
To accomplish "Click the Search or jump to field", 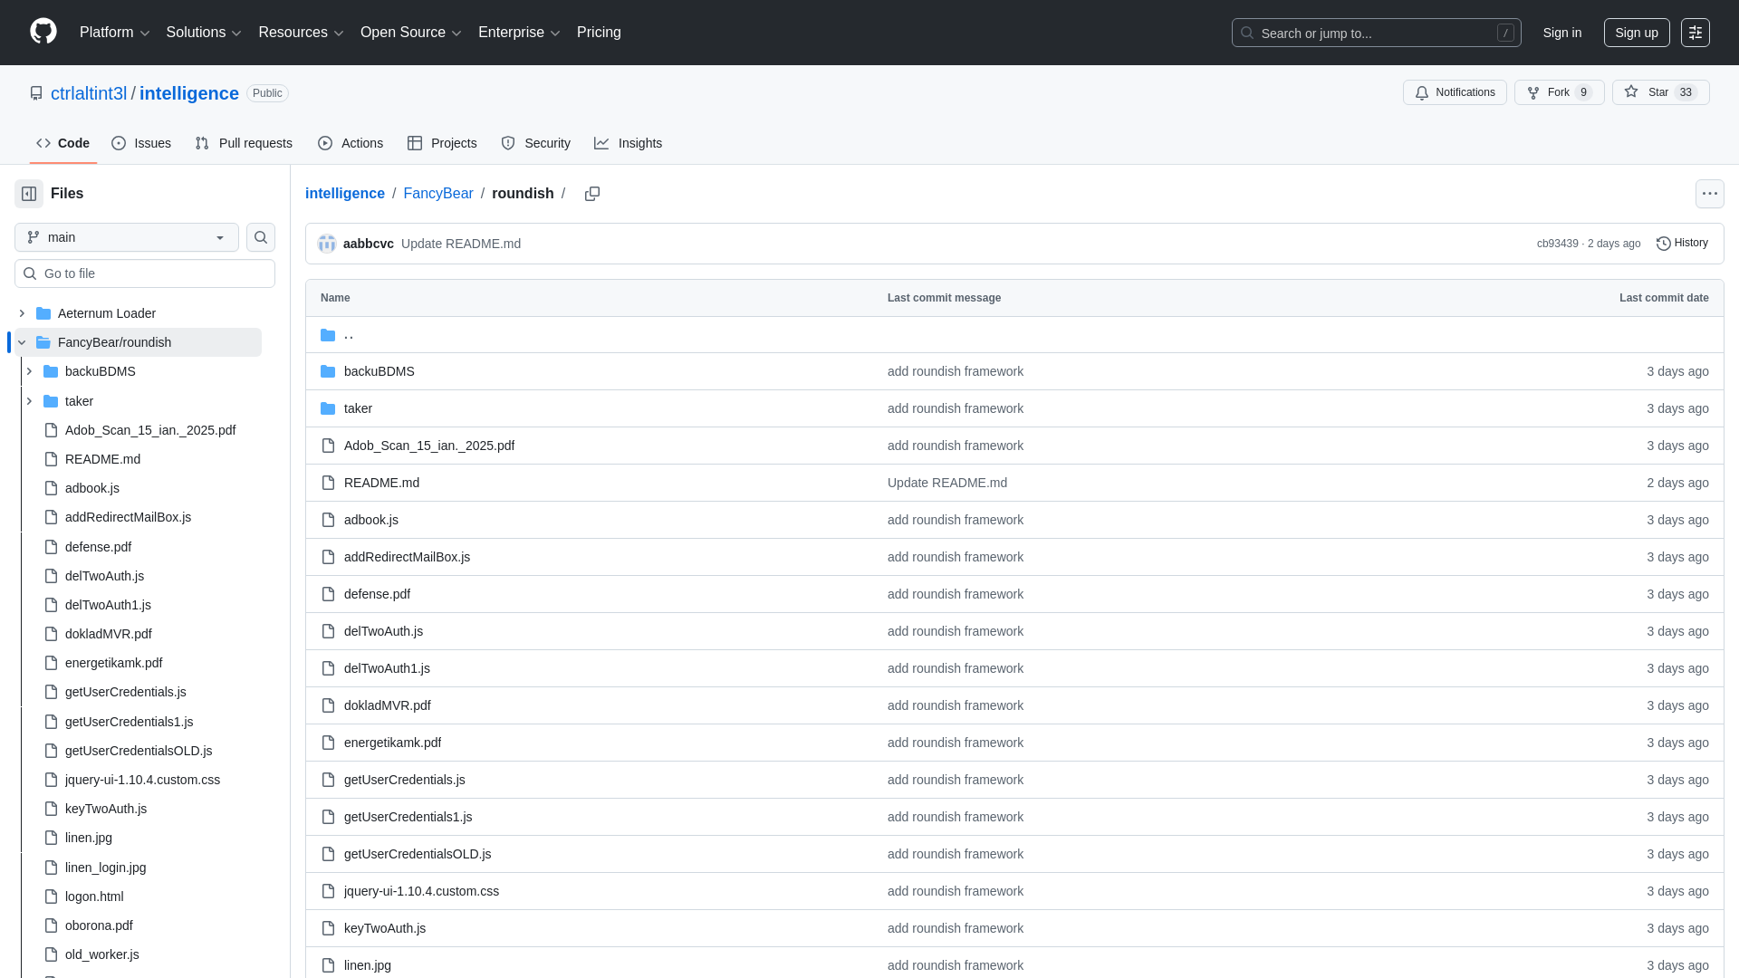I will pos(1375,33).
